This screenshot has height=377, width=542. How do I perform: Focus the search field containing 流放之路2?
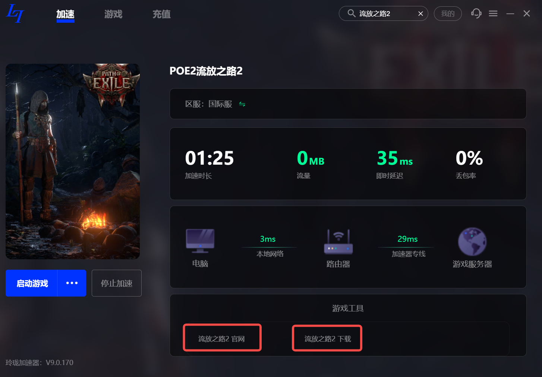point(383,13)
